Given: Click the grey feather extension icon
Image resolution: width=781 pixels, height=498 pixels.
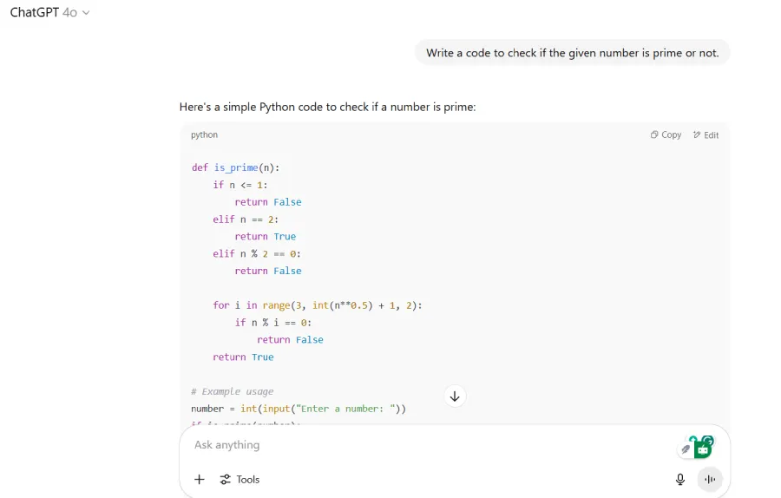Looking at the screenshot, I should [686, 449].
